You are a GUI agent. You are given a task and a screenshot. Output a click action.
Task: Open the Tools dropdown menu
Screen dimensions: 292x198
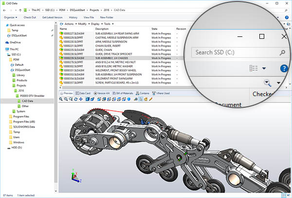[109, 24]
